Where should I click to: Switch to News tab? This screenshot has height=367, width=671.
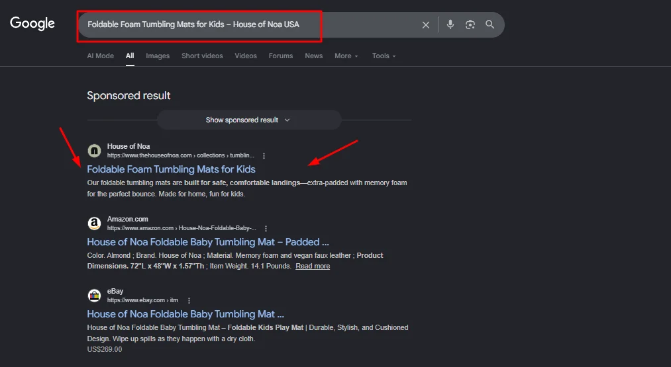tap(314, 56)
